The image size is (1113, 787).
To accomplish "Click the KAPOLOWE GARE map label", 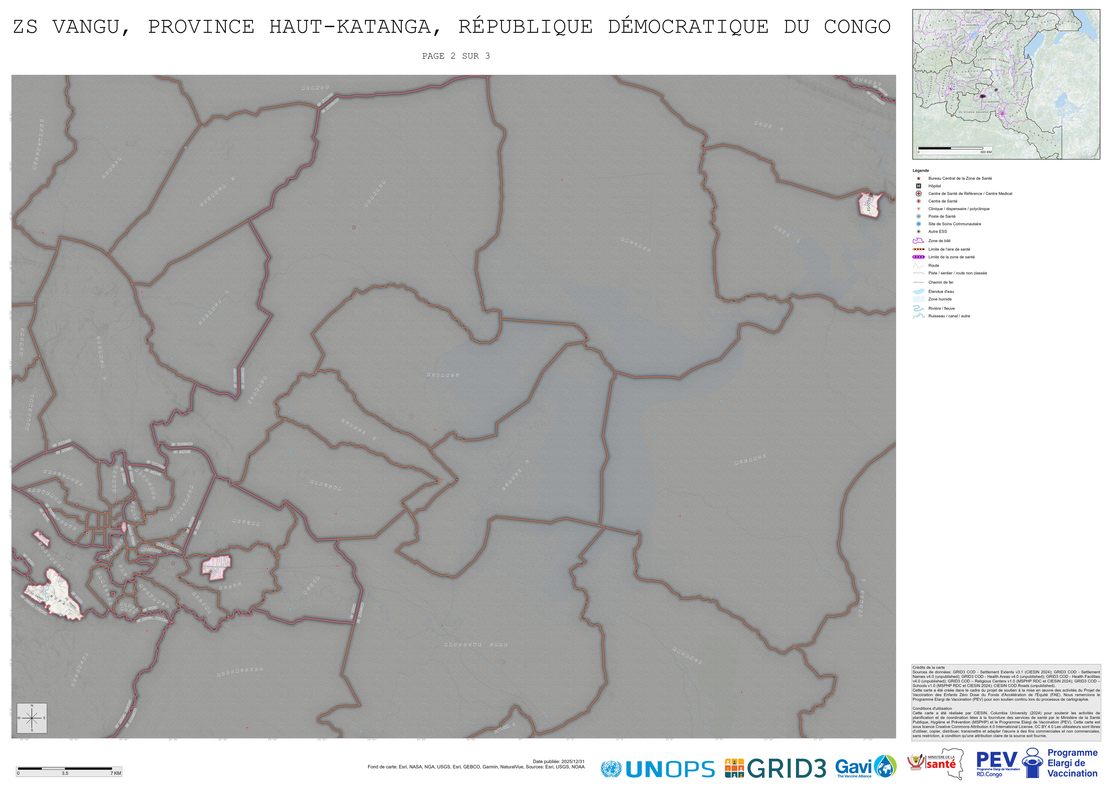I will click(x=476, y=645).
